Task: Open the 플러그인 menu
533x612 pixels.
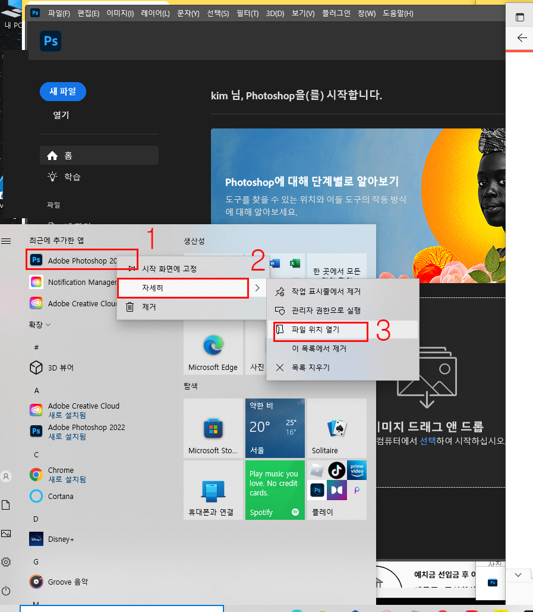Action: point(336,13)
